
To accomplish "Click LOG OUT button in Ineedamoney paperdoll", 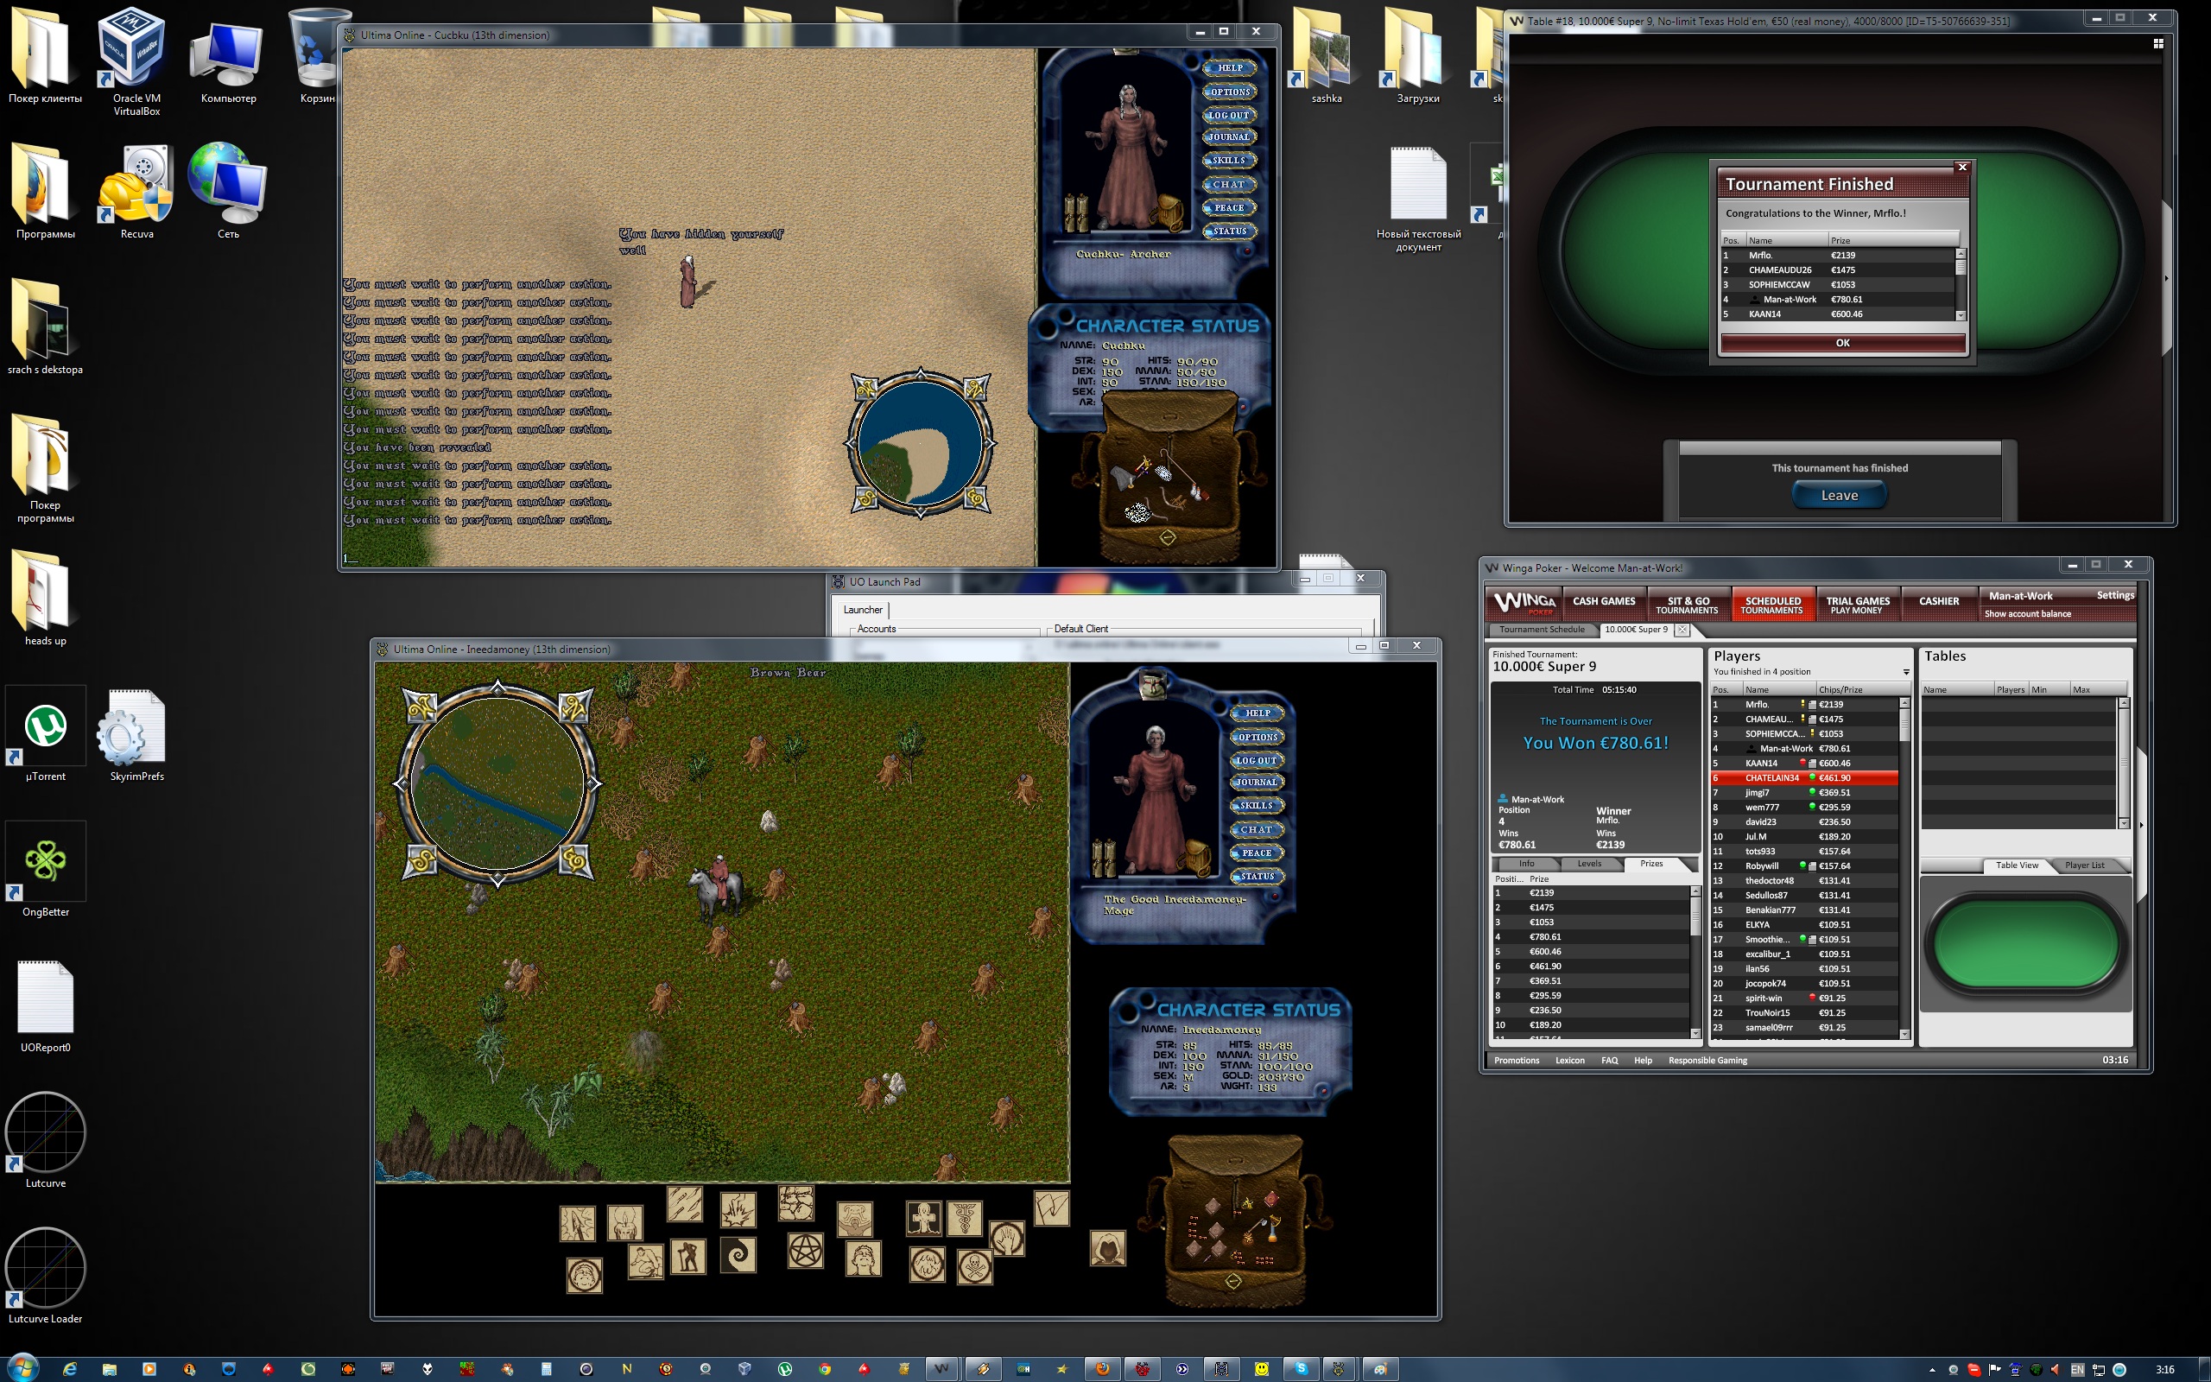I will coord(1257,760).
